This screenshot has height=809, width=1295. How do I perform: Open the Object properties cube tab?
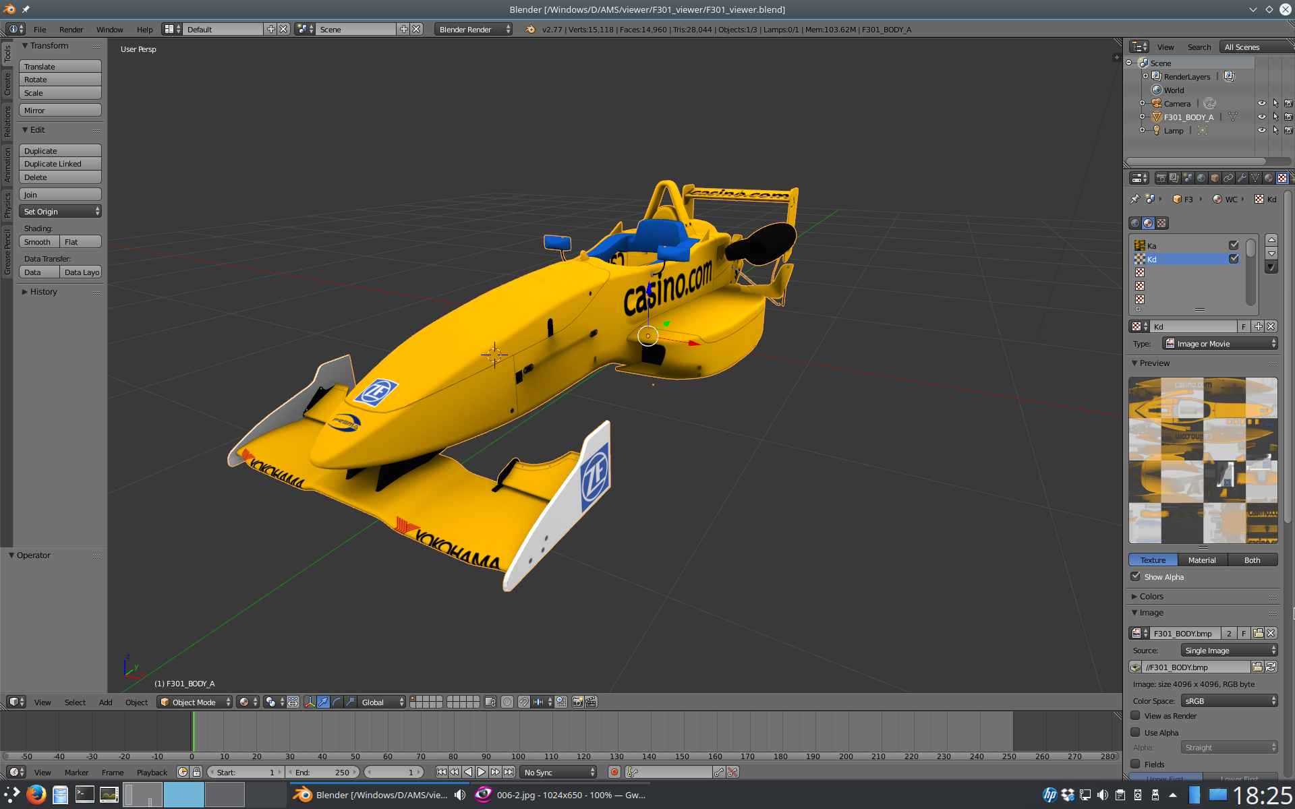tap(1215, 178)
